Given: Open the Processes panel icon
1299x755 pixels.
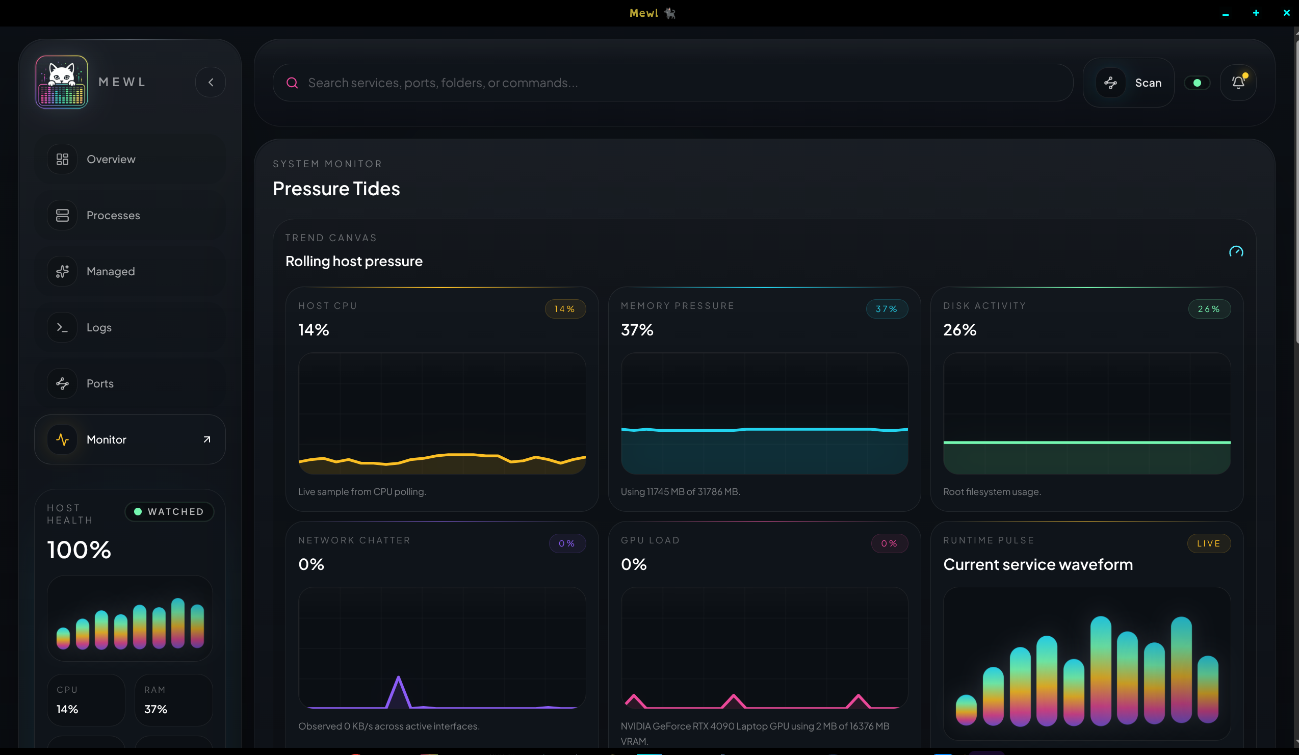Looking at the screenshot, I should click(62, 215).
